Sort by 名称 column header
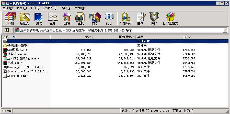 coord(26,37)
